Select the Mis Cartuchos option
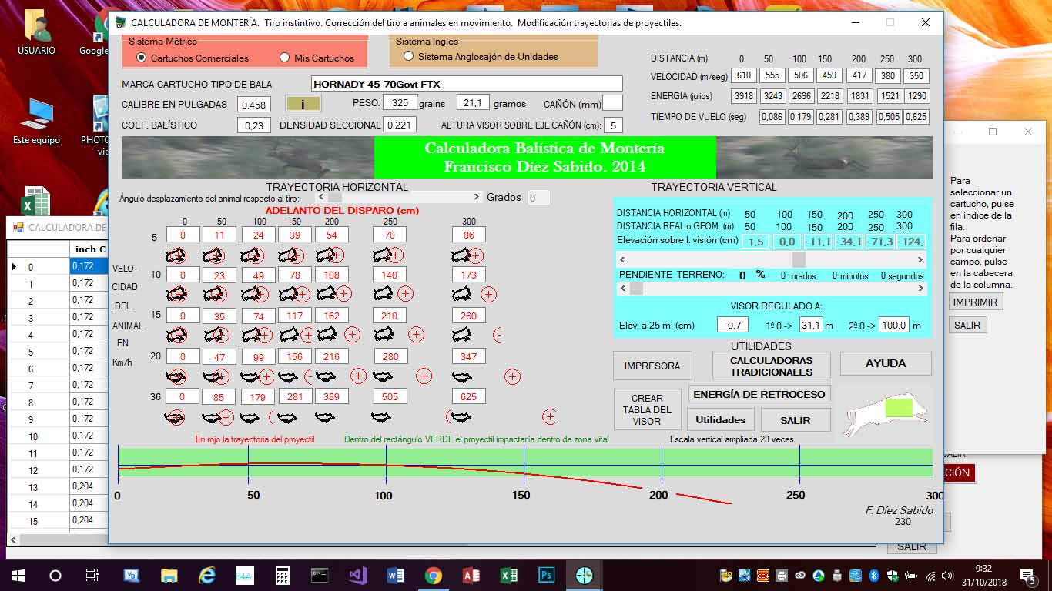1052x591 pixels. coord(285,58)
